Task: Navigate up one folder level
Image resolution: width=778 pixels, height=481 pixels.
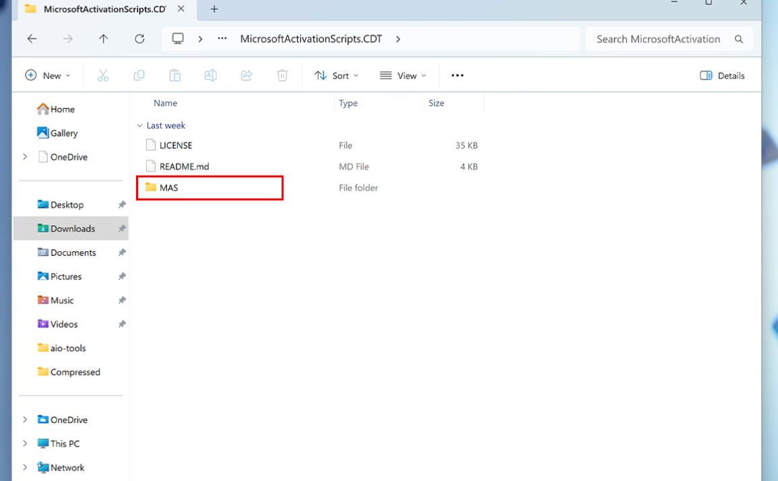Action: [x=103, y=38]
